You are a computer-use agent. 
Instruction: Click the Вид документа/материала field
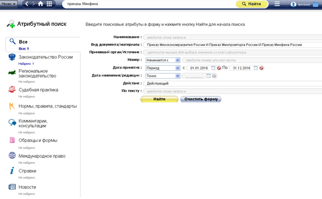point(232,45)
